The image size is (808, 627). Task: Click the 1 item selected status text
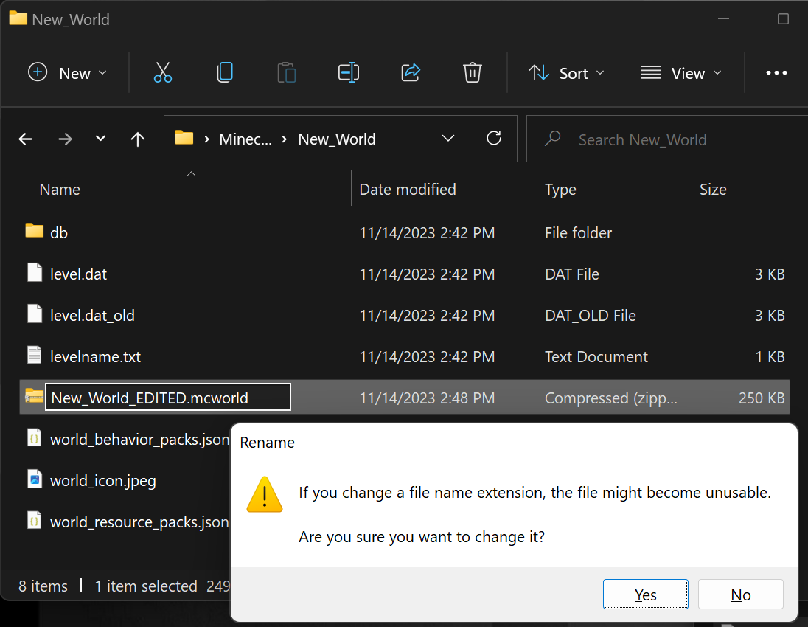click(x=146, y=586)
